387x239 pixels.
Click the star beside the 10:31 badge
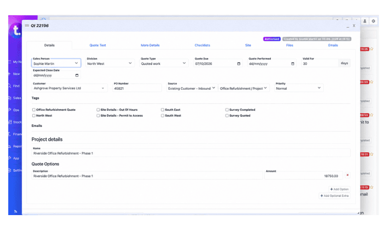(x=372, y=154)
